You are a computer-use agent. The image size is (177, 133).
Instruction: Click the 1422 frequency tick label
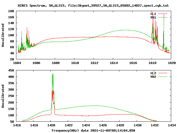(x=69, y=125)
